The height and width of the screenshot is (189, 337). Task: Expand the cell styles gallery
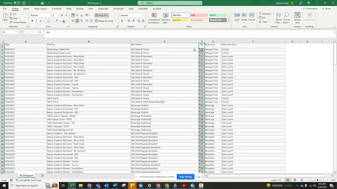229,21
